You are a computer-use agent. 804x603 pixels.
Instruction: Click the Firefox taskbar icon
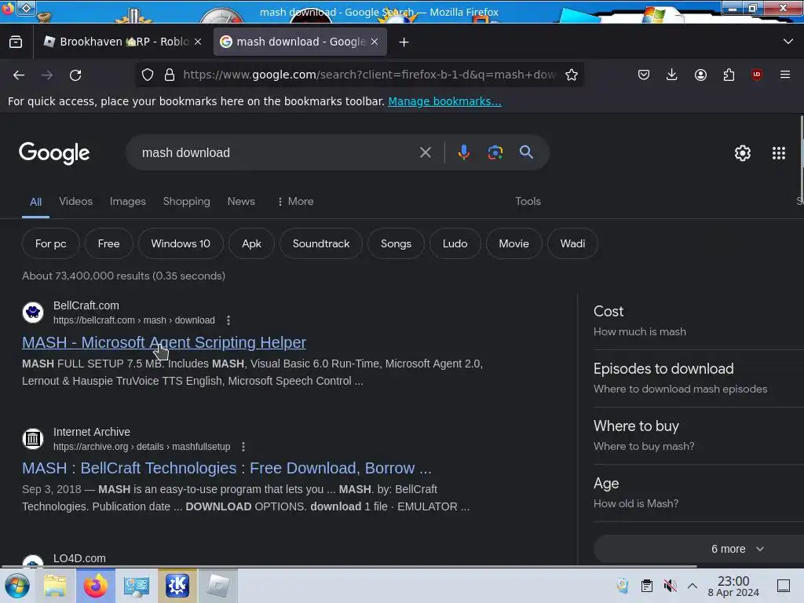pyautogui.click(x=95, y=586)
